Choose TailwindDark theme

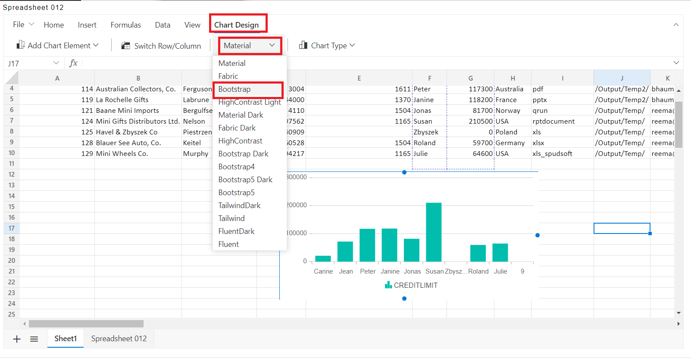point(250,205)
